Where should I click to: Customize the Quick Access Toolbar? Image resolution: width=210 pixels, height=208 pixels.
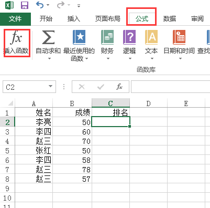[79, 6]
